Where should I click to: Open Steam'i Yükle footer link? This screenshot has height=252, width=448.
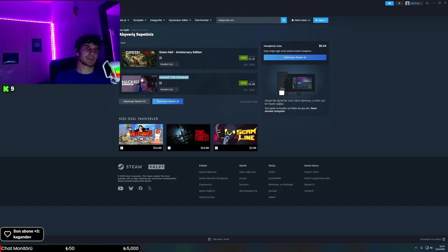coord(311,172)
